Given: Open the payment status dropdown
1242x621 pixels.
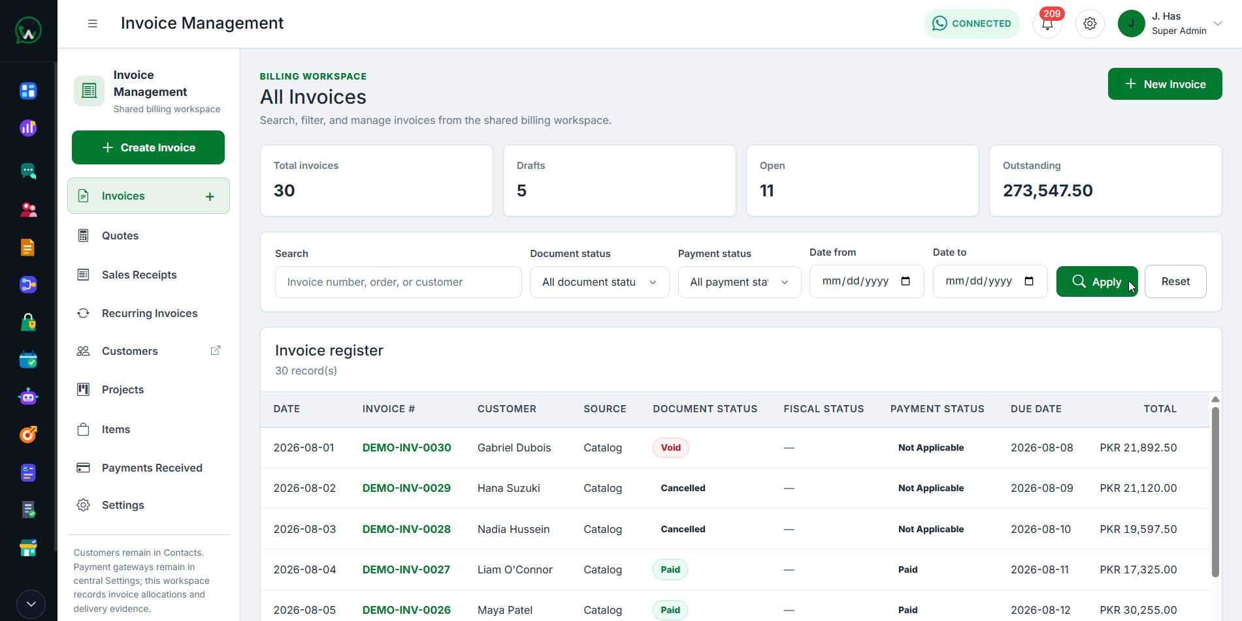Looking at the screenshot, I should click(x=740, y=282).
